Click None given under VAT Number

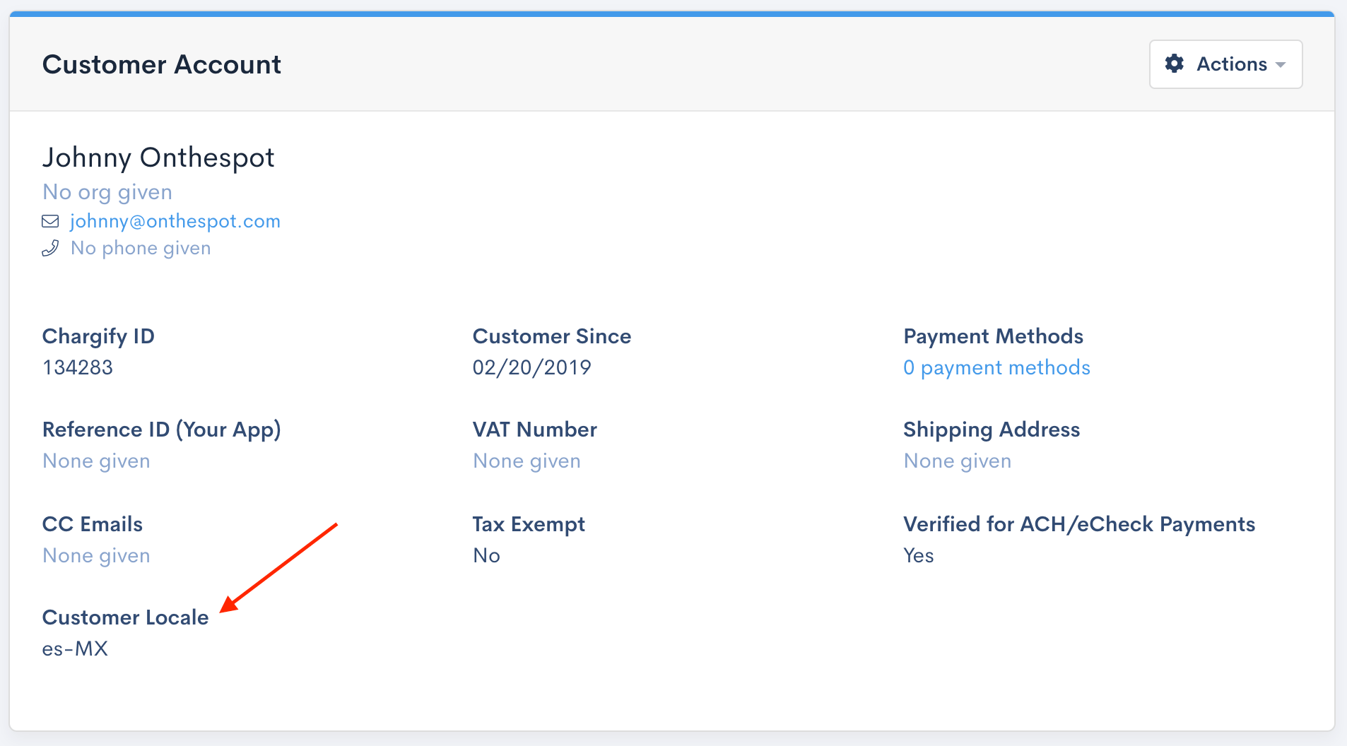[x=526, y=460]
